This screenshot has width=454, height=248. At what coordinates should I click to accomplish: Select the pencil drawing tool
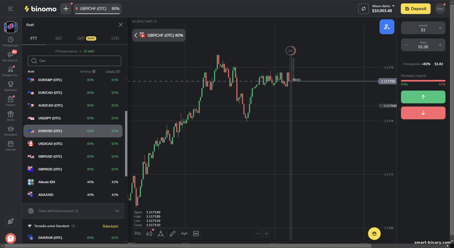[x=173, y=233]
